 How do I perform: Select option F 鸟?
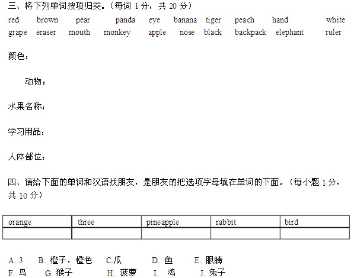pyautogui.click(x=17, y=273)
